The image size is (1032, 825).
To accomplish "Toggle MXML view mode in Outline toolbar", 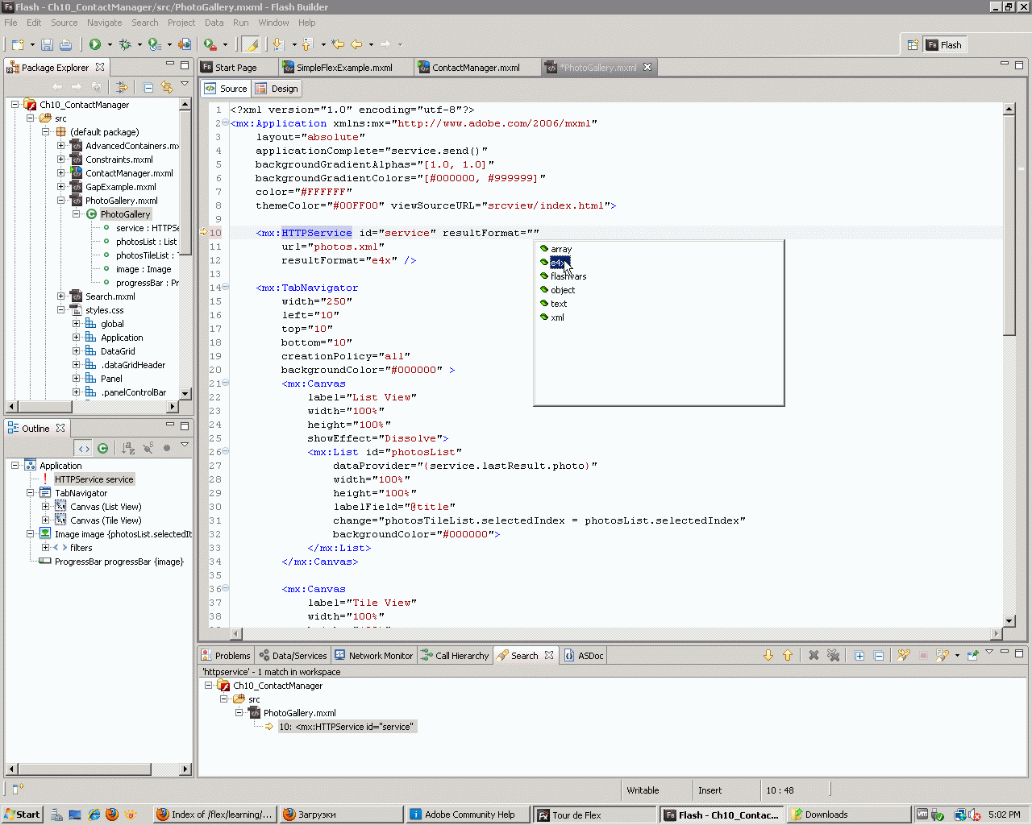I will point(84,448).
